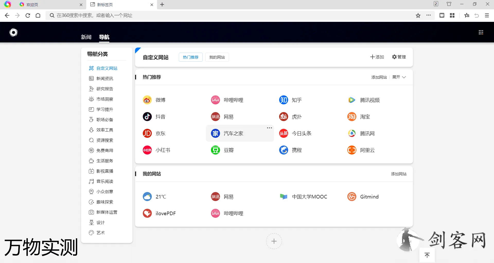Select 设计 category in the sidebar
This screenshot has width=494, height=263.
pos(97,222)
